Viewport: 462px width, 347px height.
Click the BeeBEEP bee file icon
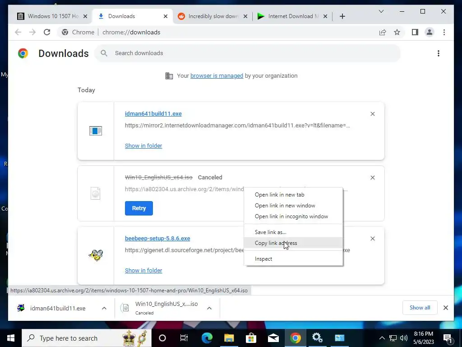(x=96, y=255)
